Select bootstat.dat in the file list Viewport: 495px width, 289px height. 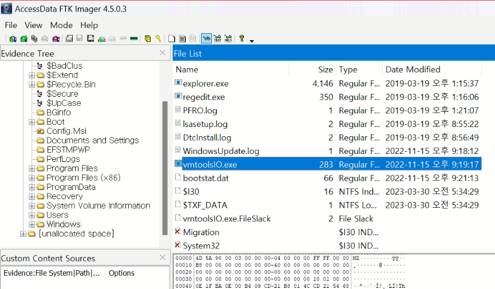pos(206,178)
